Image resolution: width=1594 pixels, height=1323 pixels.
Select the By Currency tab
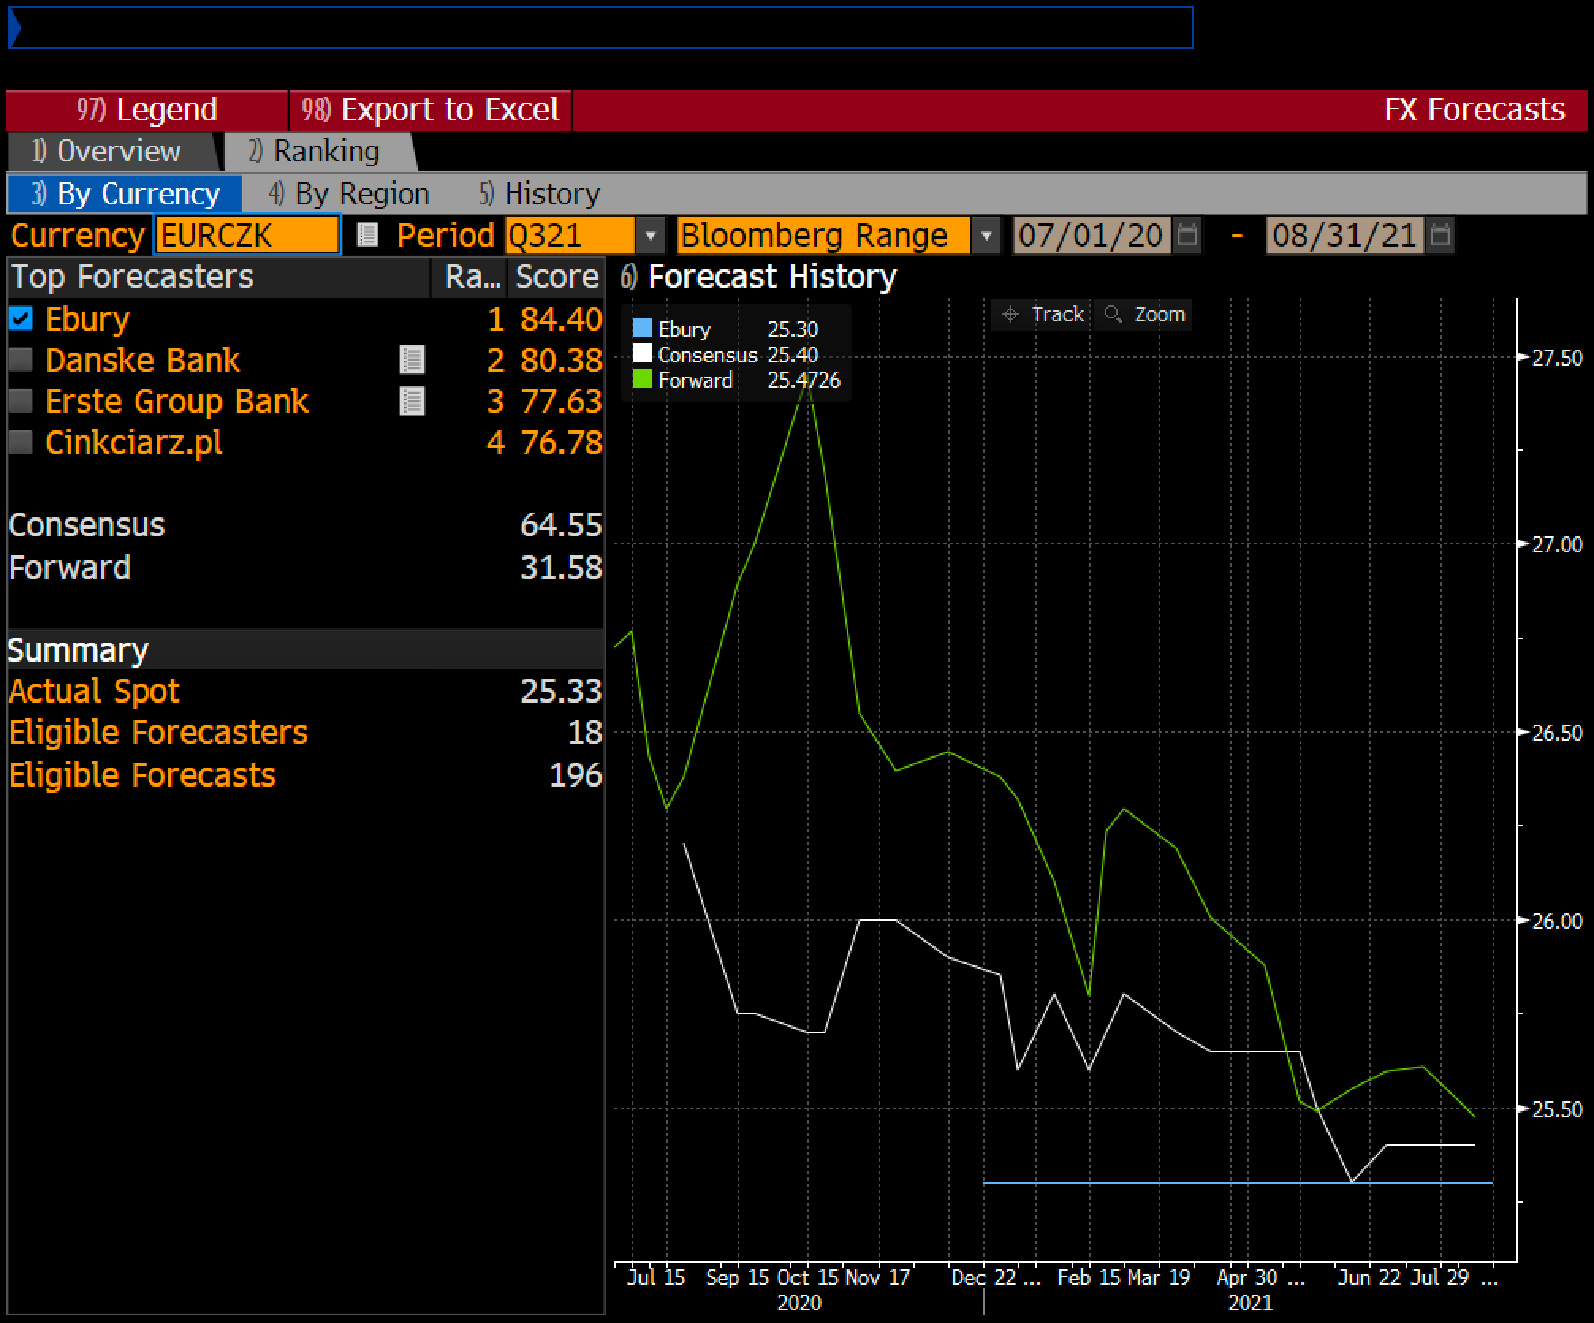tap(125, 194)
